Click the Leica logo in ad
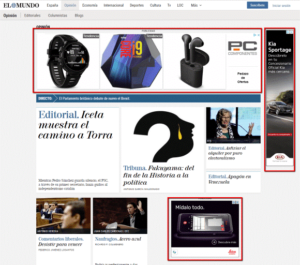This screenshot has height=265, width=300. [x=232, y=252]
